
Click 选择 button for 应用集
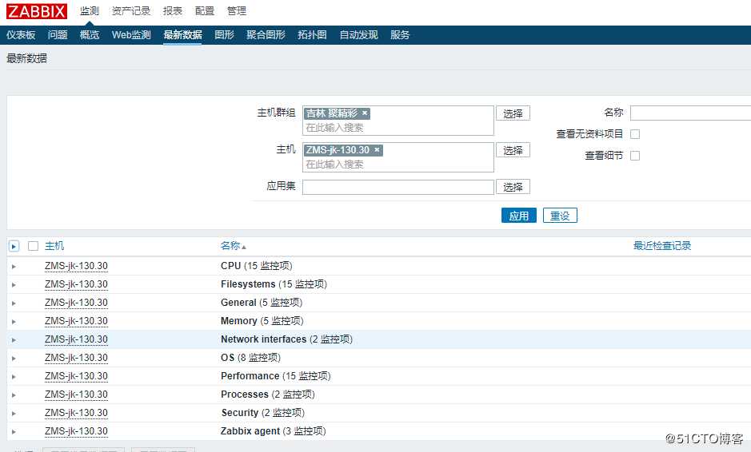(x=513, y=187)
